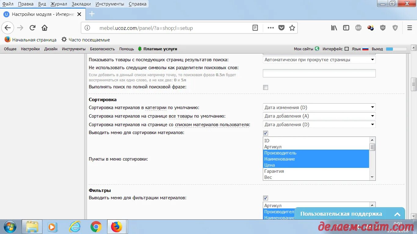Viewport: 417px width, 234px height.
Task: Open Язык language selector
Action: pos(360,49)
